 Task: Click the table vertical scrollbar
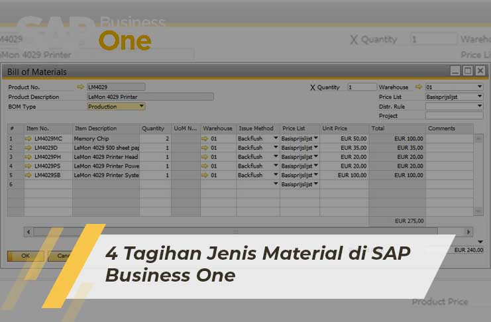(478, 175)
